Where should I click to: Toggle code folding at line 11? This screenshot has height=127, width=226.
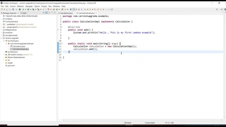62,43
